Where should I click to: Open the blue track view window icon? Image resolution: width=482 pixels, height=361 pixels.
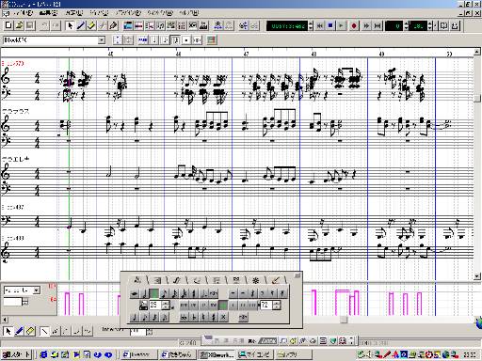point(128,25)
